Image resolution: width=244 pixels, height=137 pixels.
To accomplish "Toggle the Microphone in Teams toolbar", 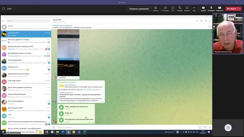I will coord(211,9).
